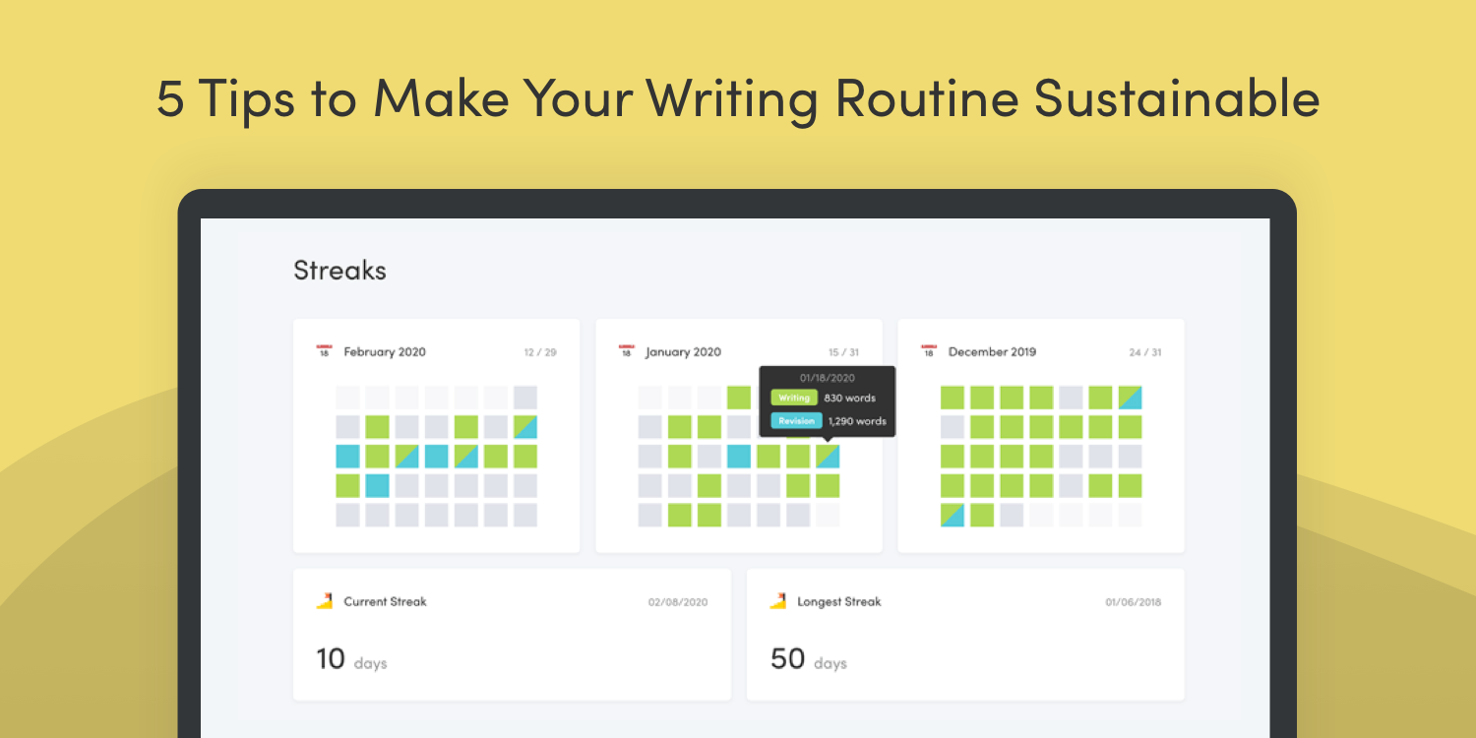Click the "5 Tips to Make Your Writing Routine Sustainable" headline

738,98
